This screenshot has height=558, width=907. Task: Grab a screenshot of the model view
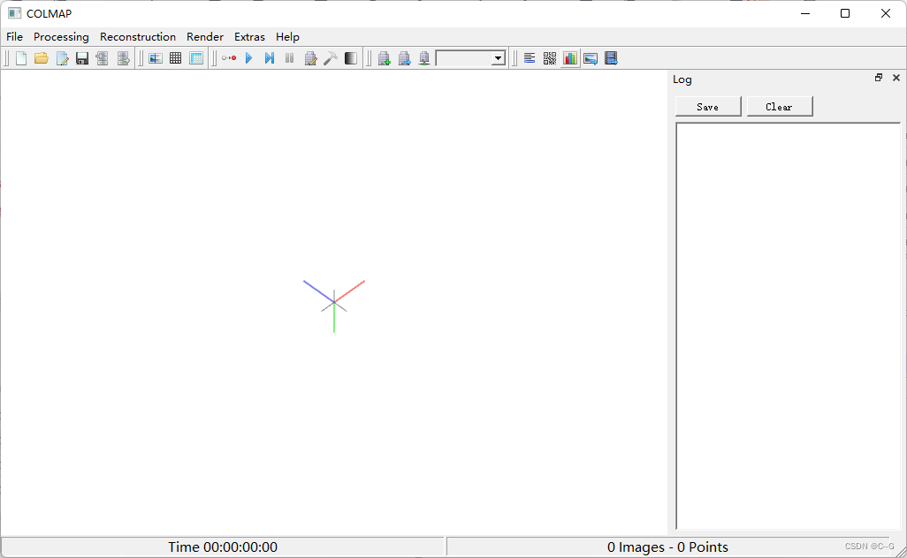pyautogui.click(x=591, y=57)
